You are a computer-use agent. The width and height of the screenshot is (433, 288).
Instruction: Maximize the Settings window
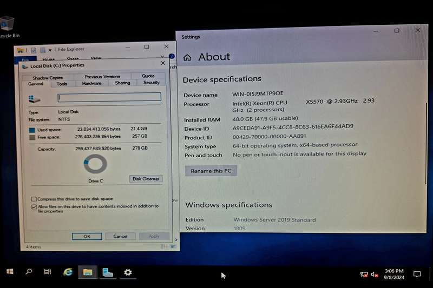point(397,31)
